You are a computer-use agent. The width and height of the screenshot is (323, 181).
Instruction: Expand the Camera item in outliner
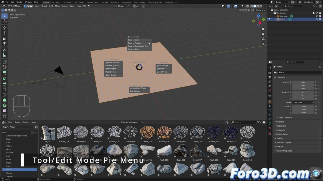coord(275,16)
